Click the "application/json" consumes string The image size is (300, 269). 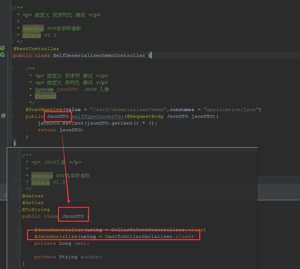(x=231, y=109)
